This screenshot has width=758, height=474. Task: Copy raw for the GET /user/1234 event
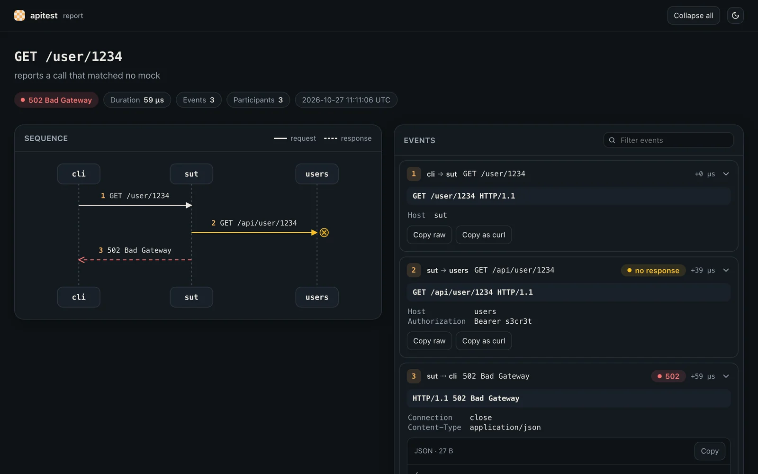click(429, 235)
